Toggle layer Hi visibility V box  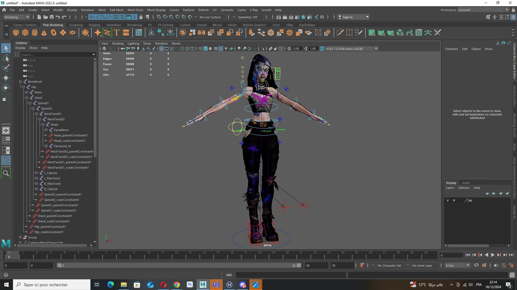click(x=448, y=201)
